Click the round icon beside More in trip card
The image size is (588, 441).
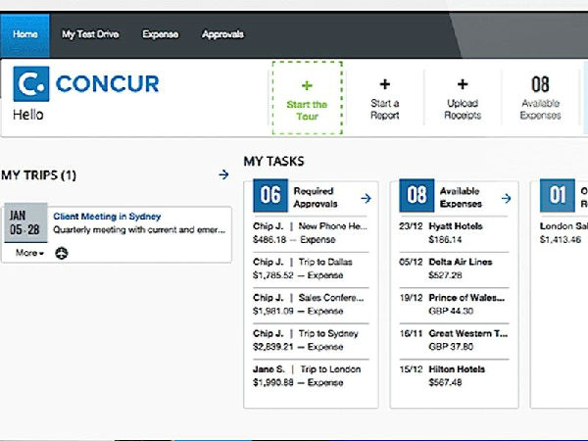click(61, 253)
